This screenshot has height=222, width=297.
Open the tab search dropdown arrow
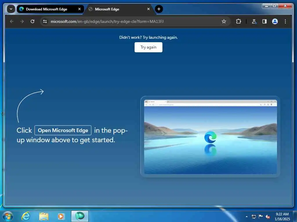pyautogui.click(x=11, y=9)
